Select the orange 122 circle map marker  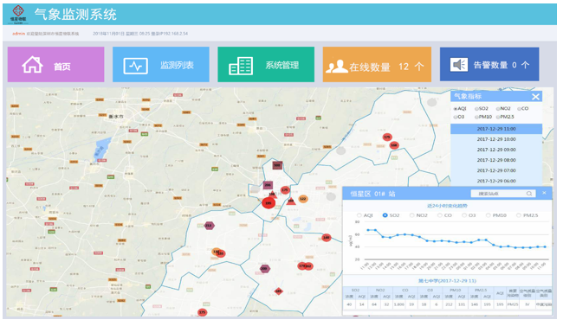click(x=303, y=199)
